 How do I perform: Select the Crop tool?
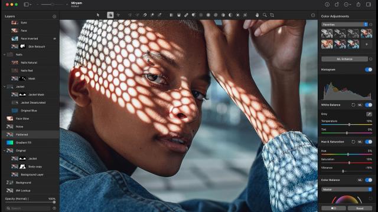272,15
